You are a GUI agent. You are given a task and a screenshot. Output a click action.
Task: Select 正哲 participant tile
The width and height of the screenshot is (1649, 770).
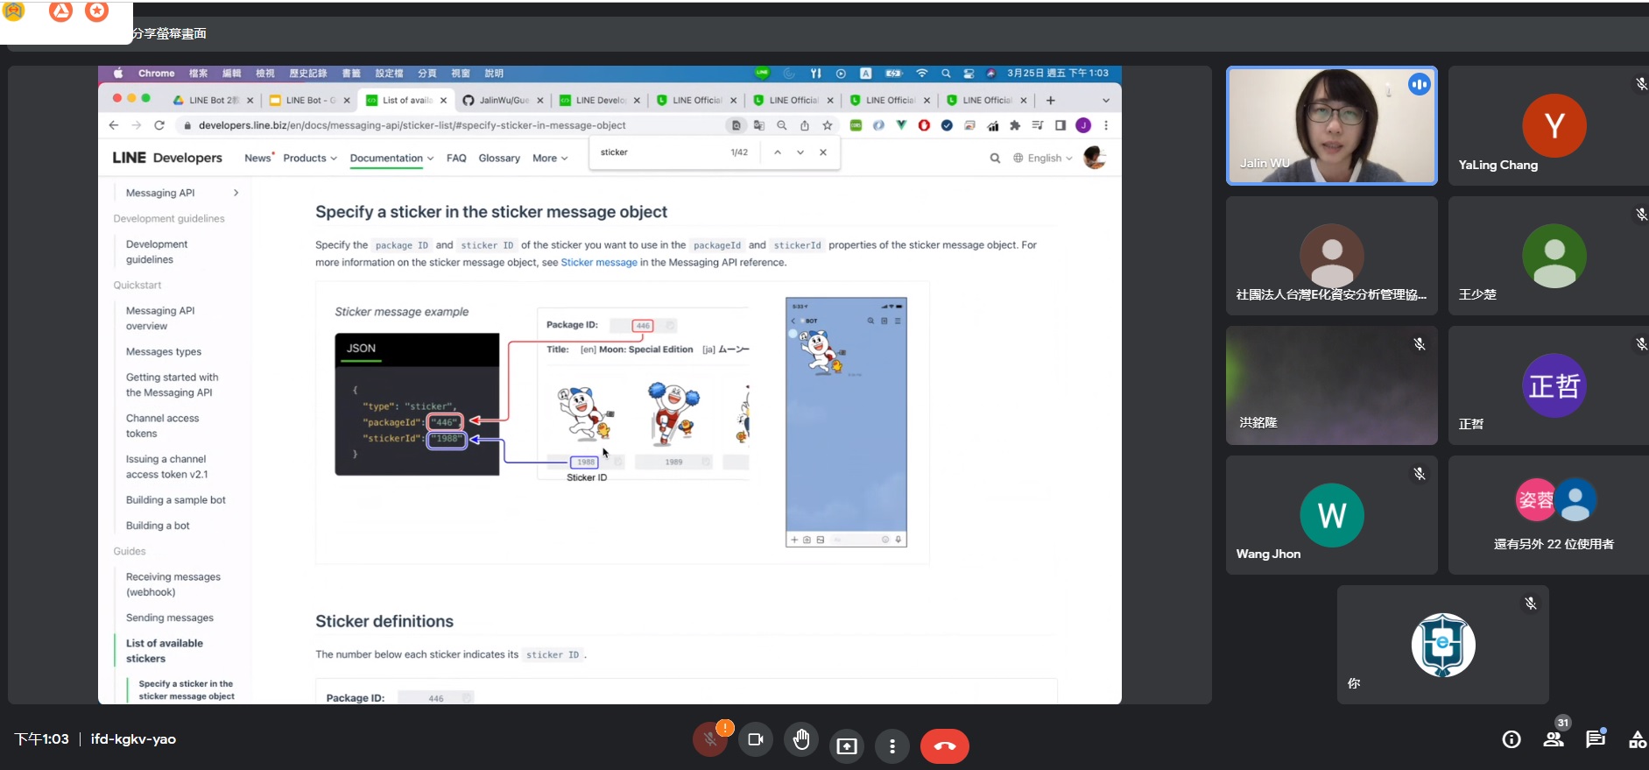pyautogui.click(x=1548, y=385)
